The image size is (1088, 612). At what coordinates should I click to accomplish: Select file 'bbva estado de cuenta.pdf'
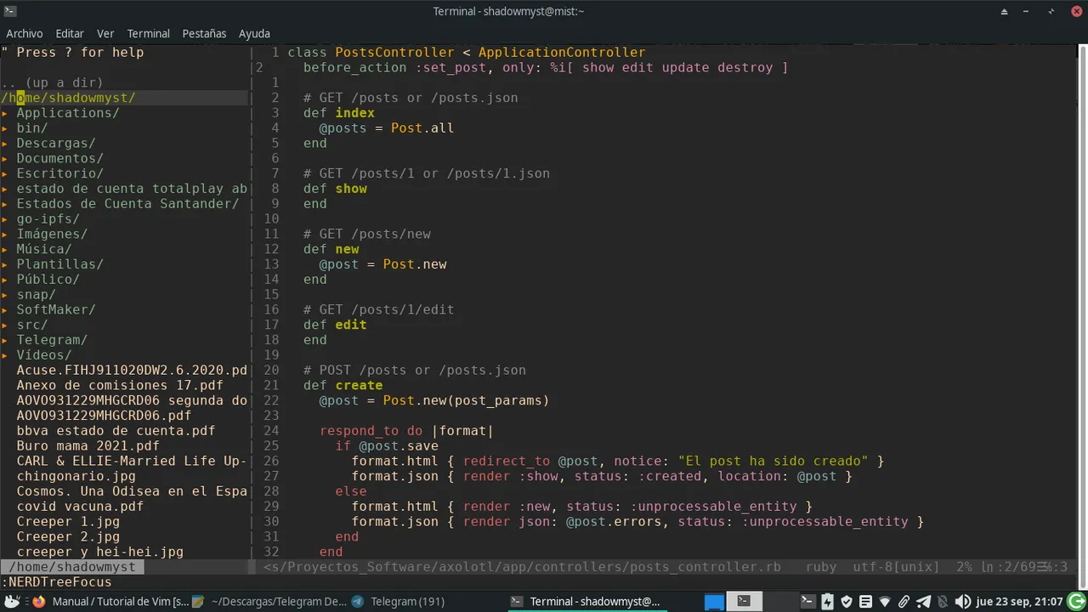click(x=116, y=431)
